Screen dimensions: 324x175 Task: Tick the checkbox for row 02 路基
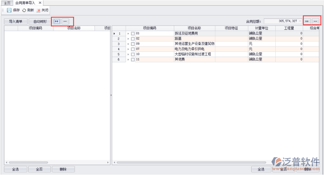click(x=133, y=38)
